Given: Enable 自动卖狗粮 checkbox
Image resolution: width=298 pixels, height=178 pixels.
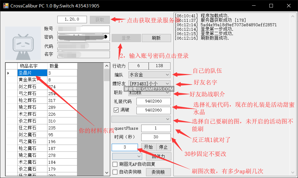Looking at the screenshot, I should click(x=115, y=172).
